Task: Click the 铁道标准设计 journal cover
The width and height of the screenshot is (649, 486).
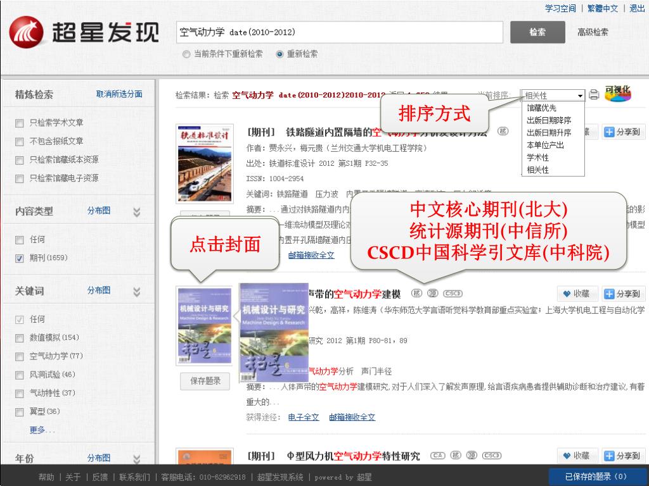Action: 205,163
